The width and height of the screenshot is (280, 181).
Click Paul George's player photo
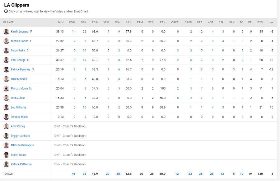pos(6,60)
